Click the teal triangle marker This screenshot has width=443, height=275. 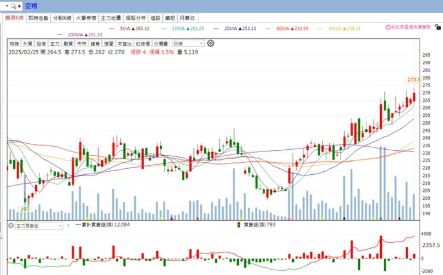pyautogui.click(x=381, y=218)
